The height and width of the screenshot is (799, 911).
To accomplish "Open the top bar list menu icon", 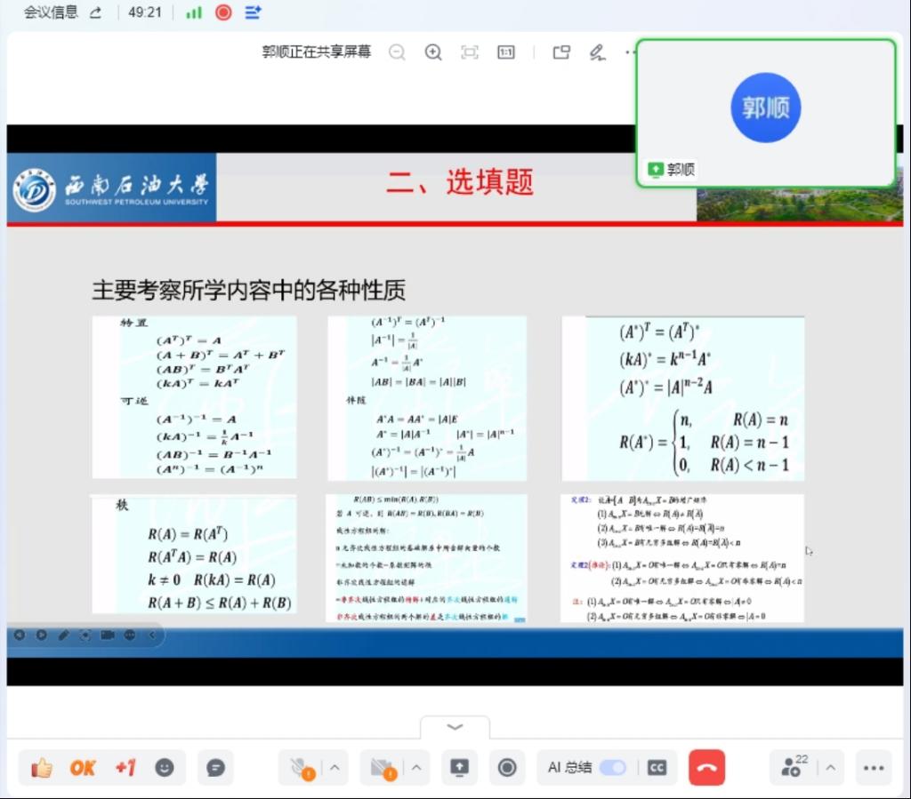I will tap(253, 12).
